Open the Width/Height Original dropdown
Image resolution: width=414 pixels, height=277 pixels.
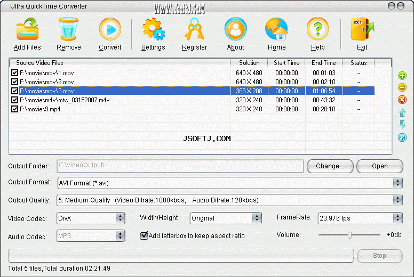click(x=257, y=218)
